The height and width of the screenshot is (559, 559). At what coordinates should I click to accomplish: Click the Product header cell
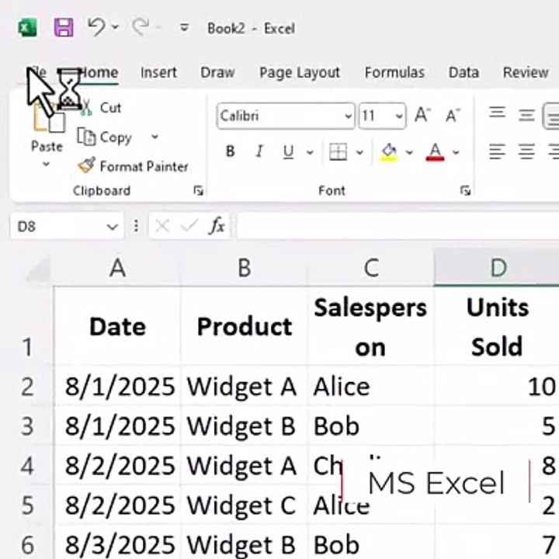[x=245, y=326]
